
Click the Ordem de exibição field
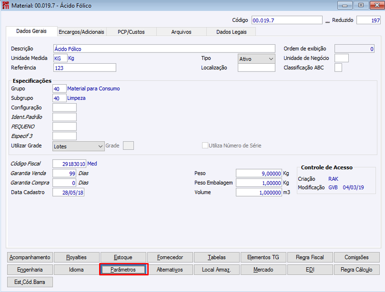click(354, 49)
